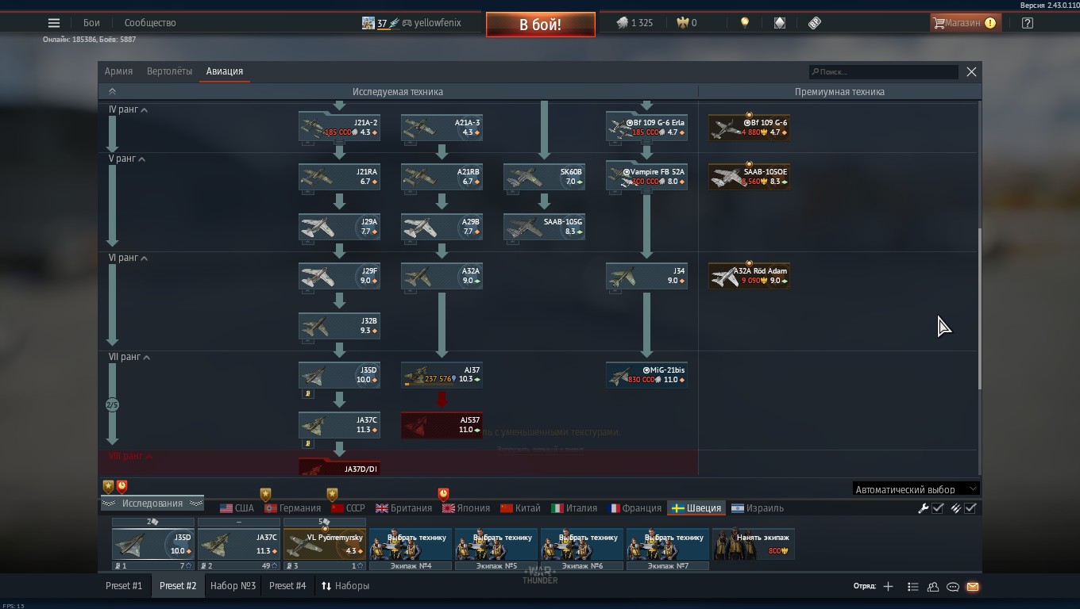Select VL Pyörremyrsky crew slot
The width and height of the screenshot is (1080, 609).
[x=325, y=544]
